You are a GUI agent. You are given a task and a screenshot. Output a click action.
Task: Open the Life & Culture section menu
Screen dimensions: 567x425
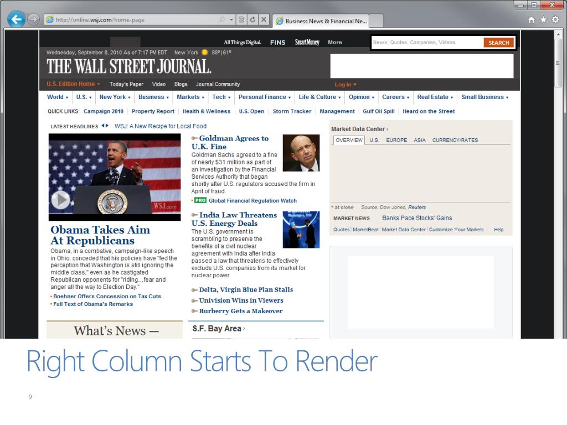319,97
